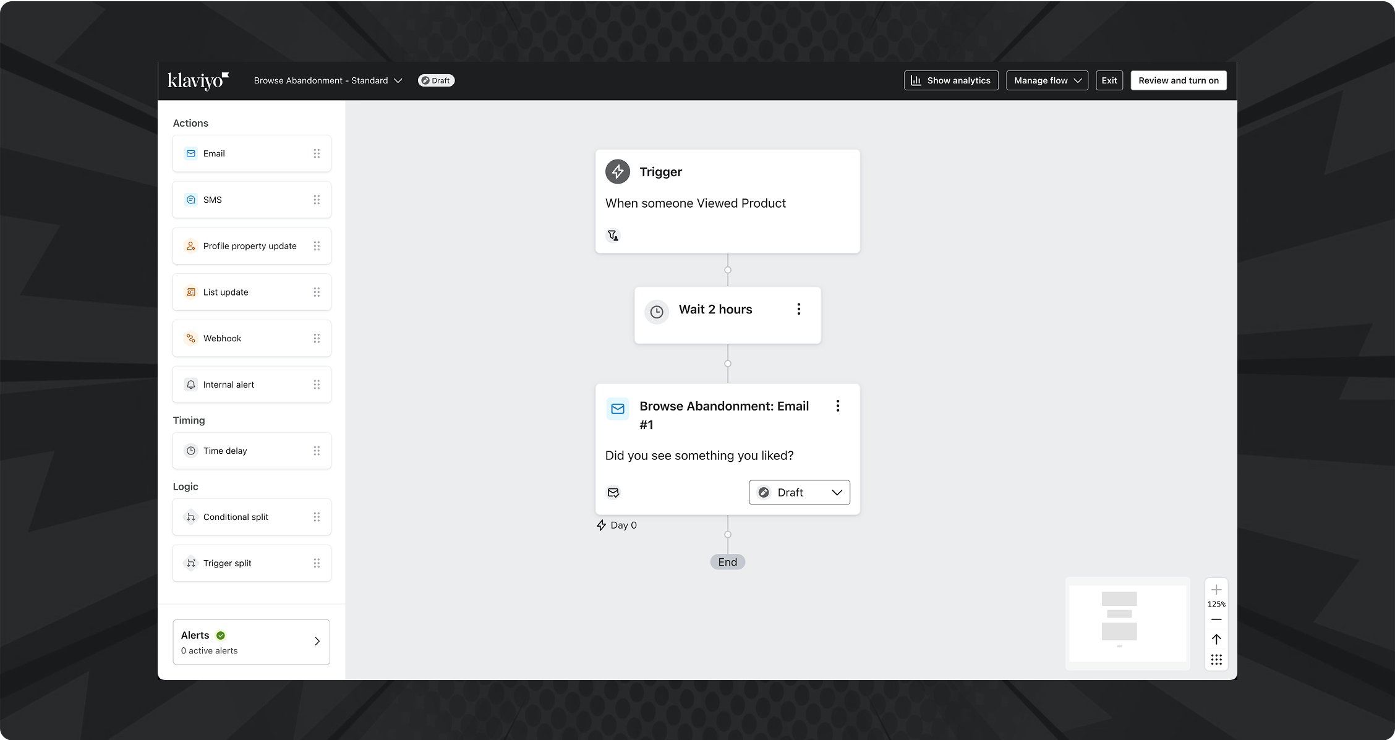This screenshot has width=1395, height=740.
Task: Zoom out with the minus icon
Action: pyautogui.click(x=1216, y=619)
